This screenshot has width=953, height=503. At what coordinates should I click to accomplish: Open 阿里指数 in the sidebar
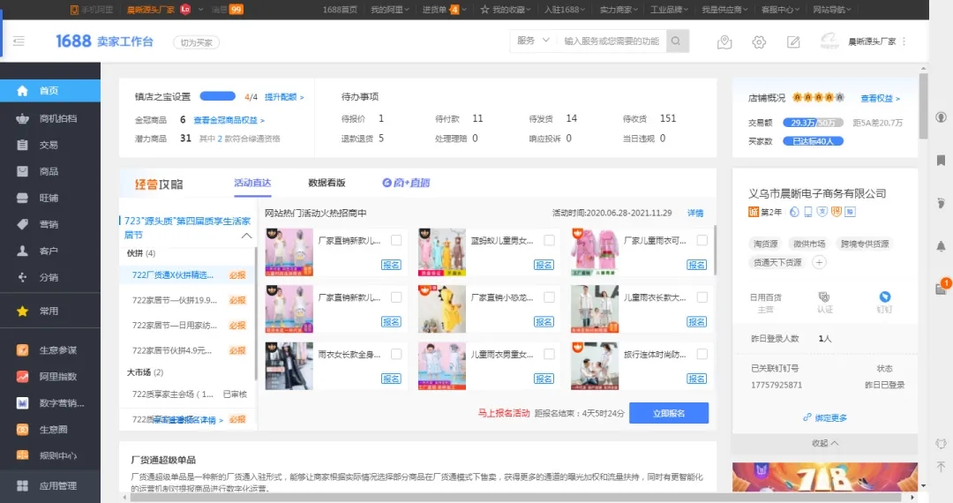[x=50, y=377]
